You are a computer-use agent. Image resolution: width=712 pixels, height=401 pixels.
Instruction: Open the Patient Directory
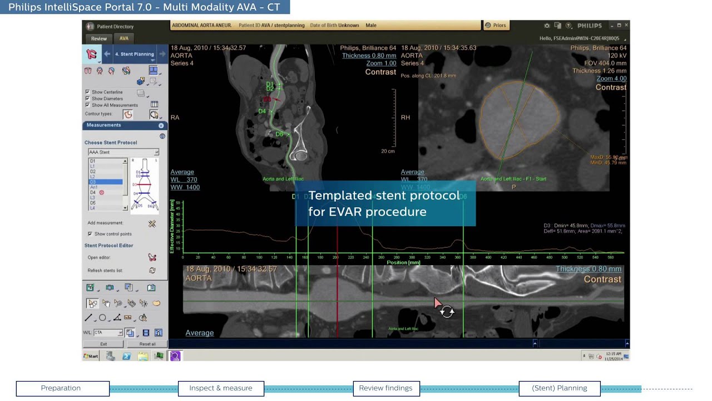(x=110, y=26)
